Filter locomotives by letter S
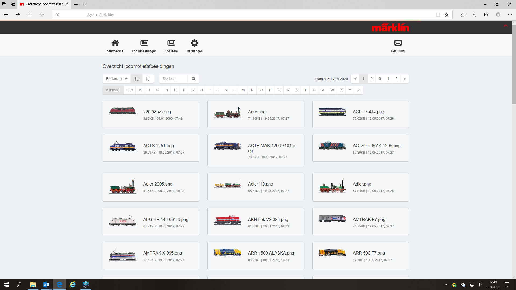The height and width of the screenshot is (290, 516). [297, 90]
